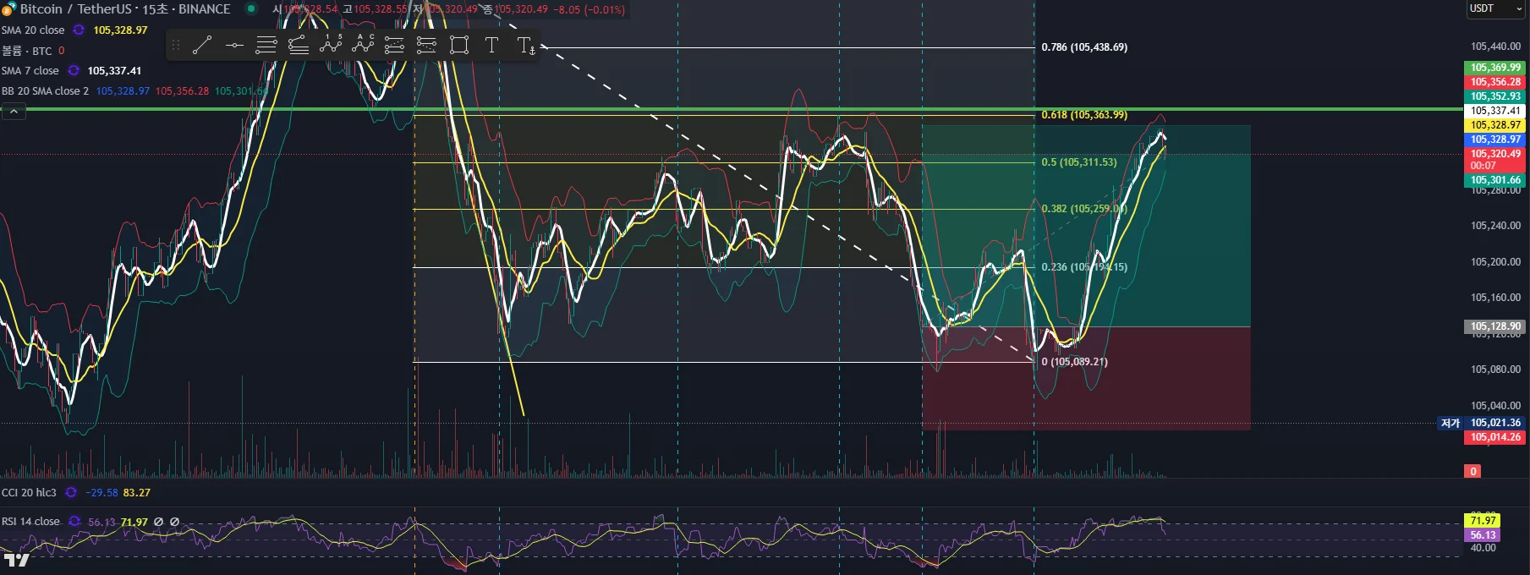Click the 0.382 Fib level label

1083,208
